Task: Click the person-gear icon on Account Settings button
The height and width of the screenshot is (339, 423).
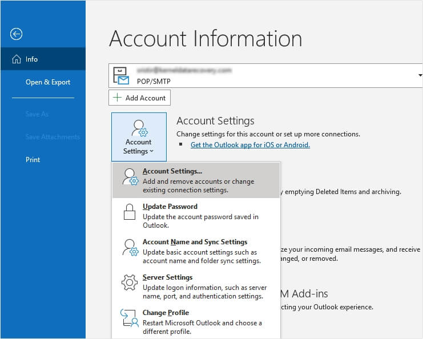Action: coord(140,128)
